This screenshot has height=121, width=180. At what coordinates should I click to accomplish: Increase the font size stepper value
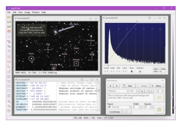pos(138,91)
